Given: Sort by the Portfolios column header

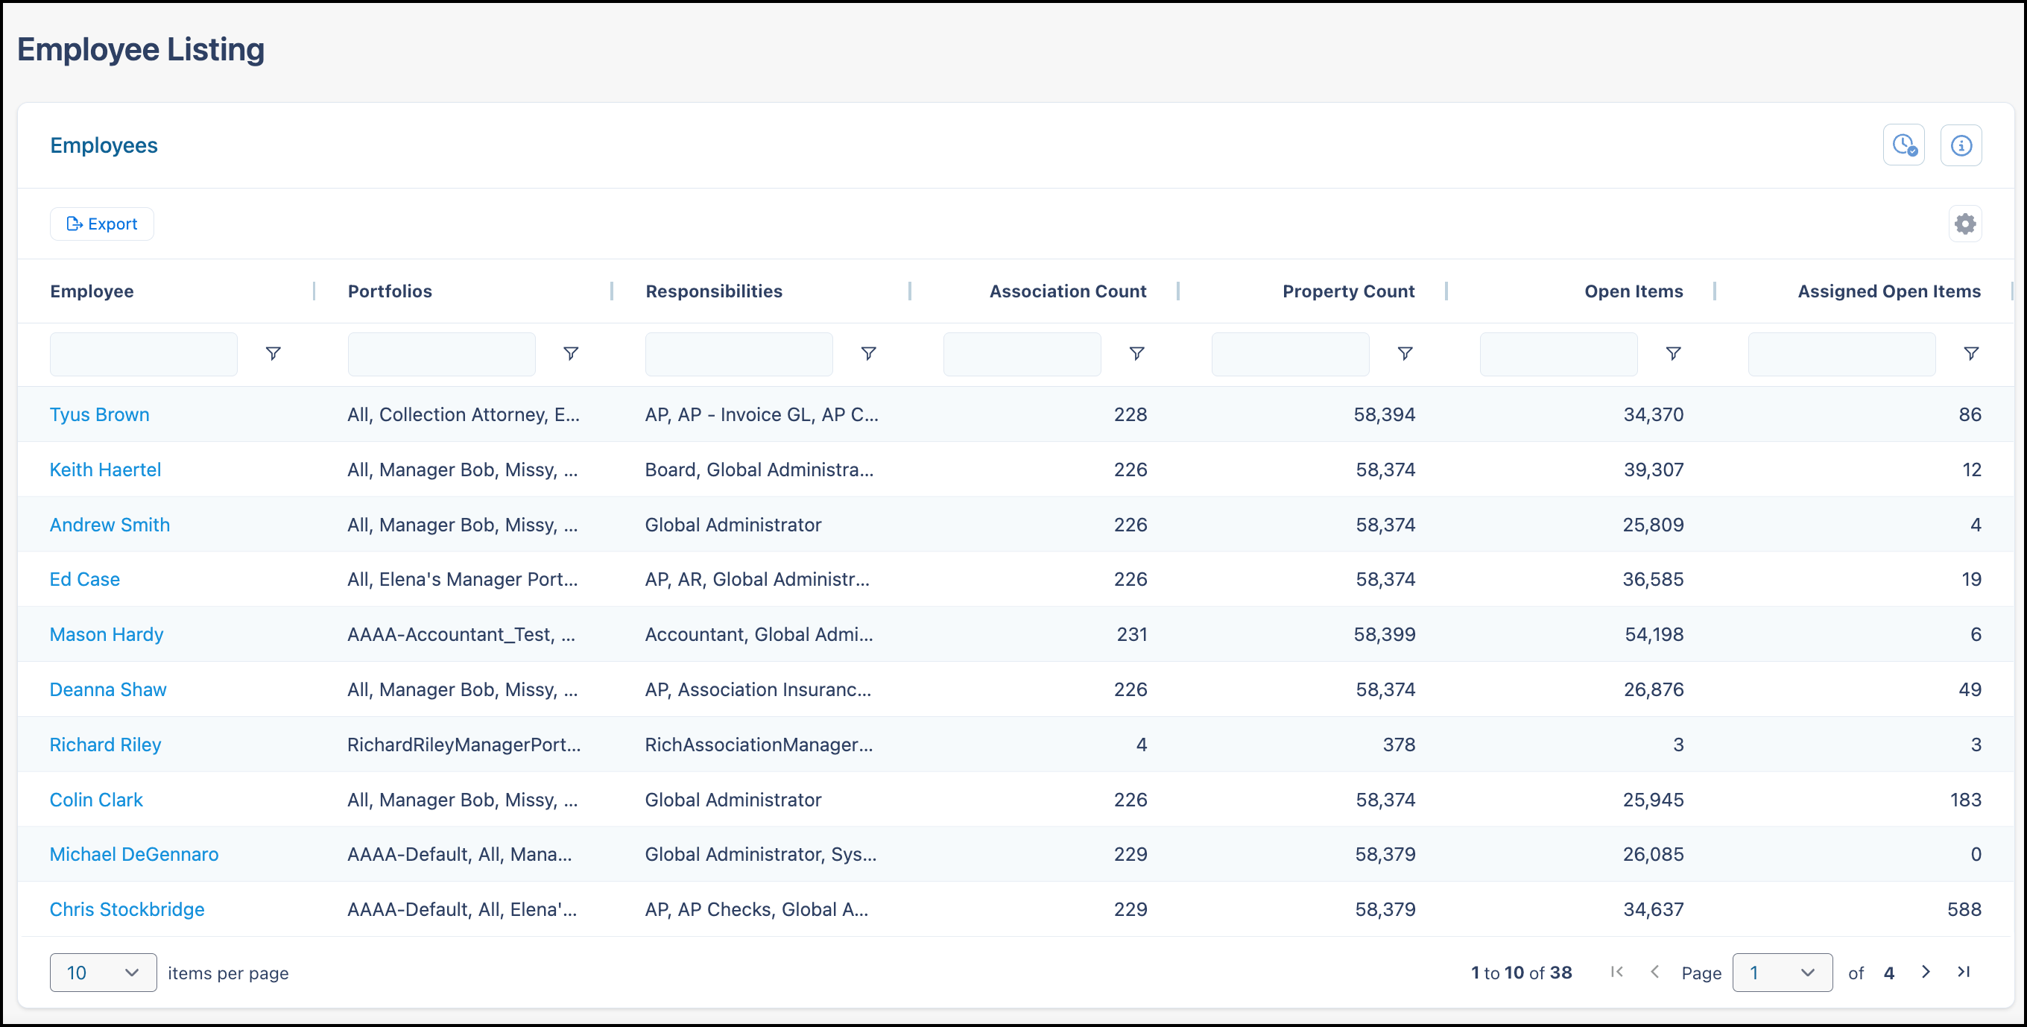Looking at the screenshot, I should pos(390,291).
